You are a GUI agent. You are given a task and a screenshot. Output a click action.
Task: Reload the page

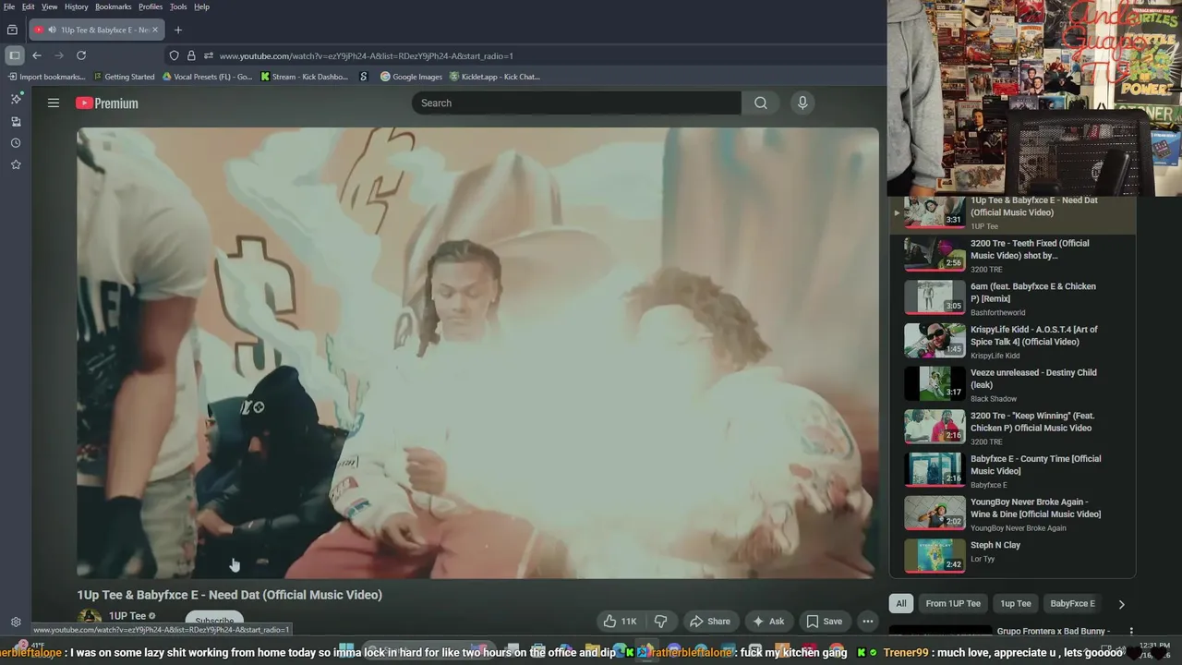[81, 55]
